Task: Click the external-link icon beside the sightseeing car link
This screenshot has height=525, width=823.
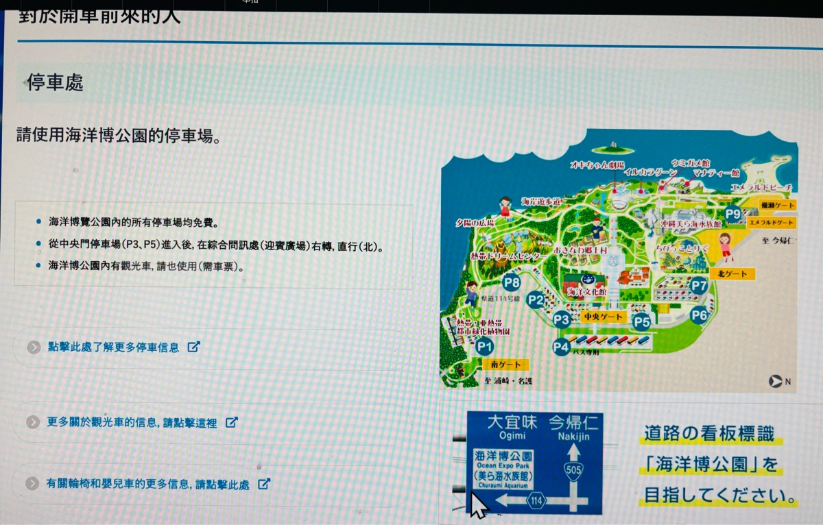Action: pos(232,423)
